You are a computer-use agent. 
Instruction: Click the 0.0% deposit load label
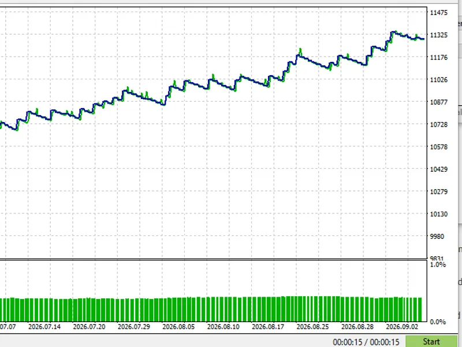click(x=438, y=322)
